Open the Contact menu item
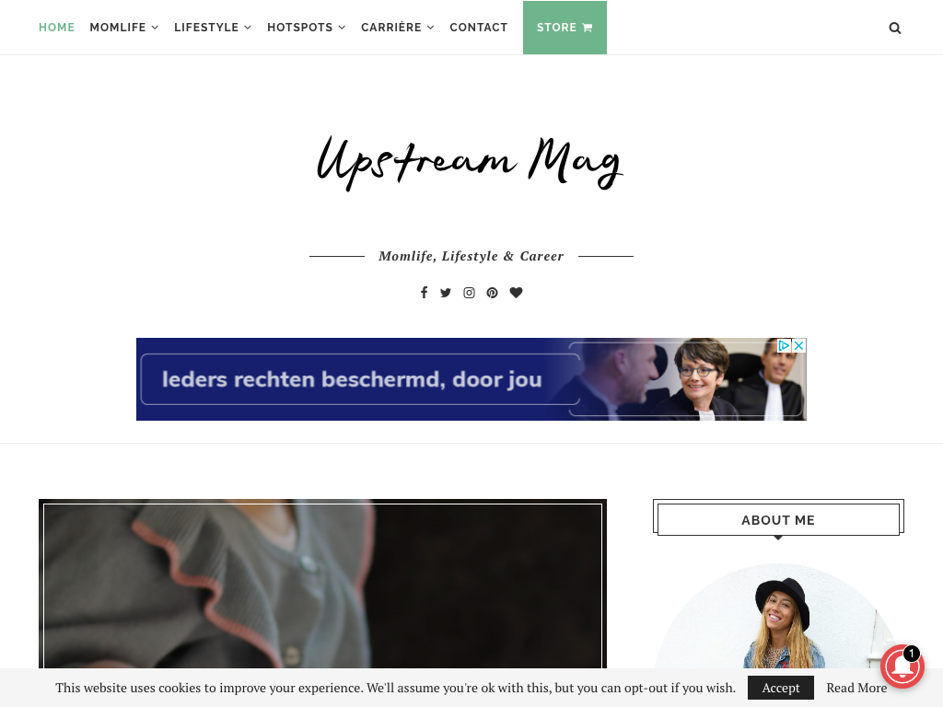Image resolution: width=943 pixels, height=707 pixels. pyautogui.click(x=479, y=28)
